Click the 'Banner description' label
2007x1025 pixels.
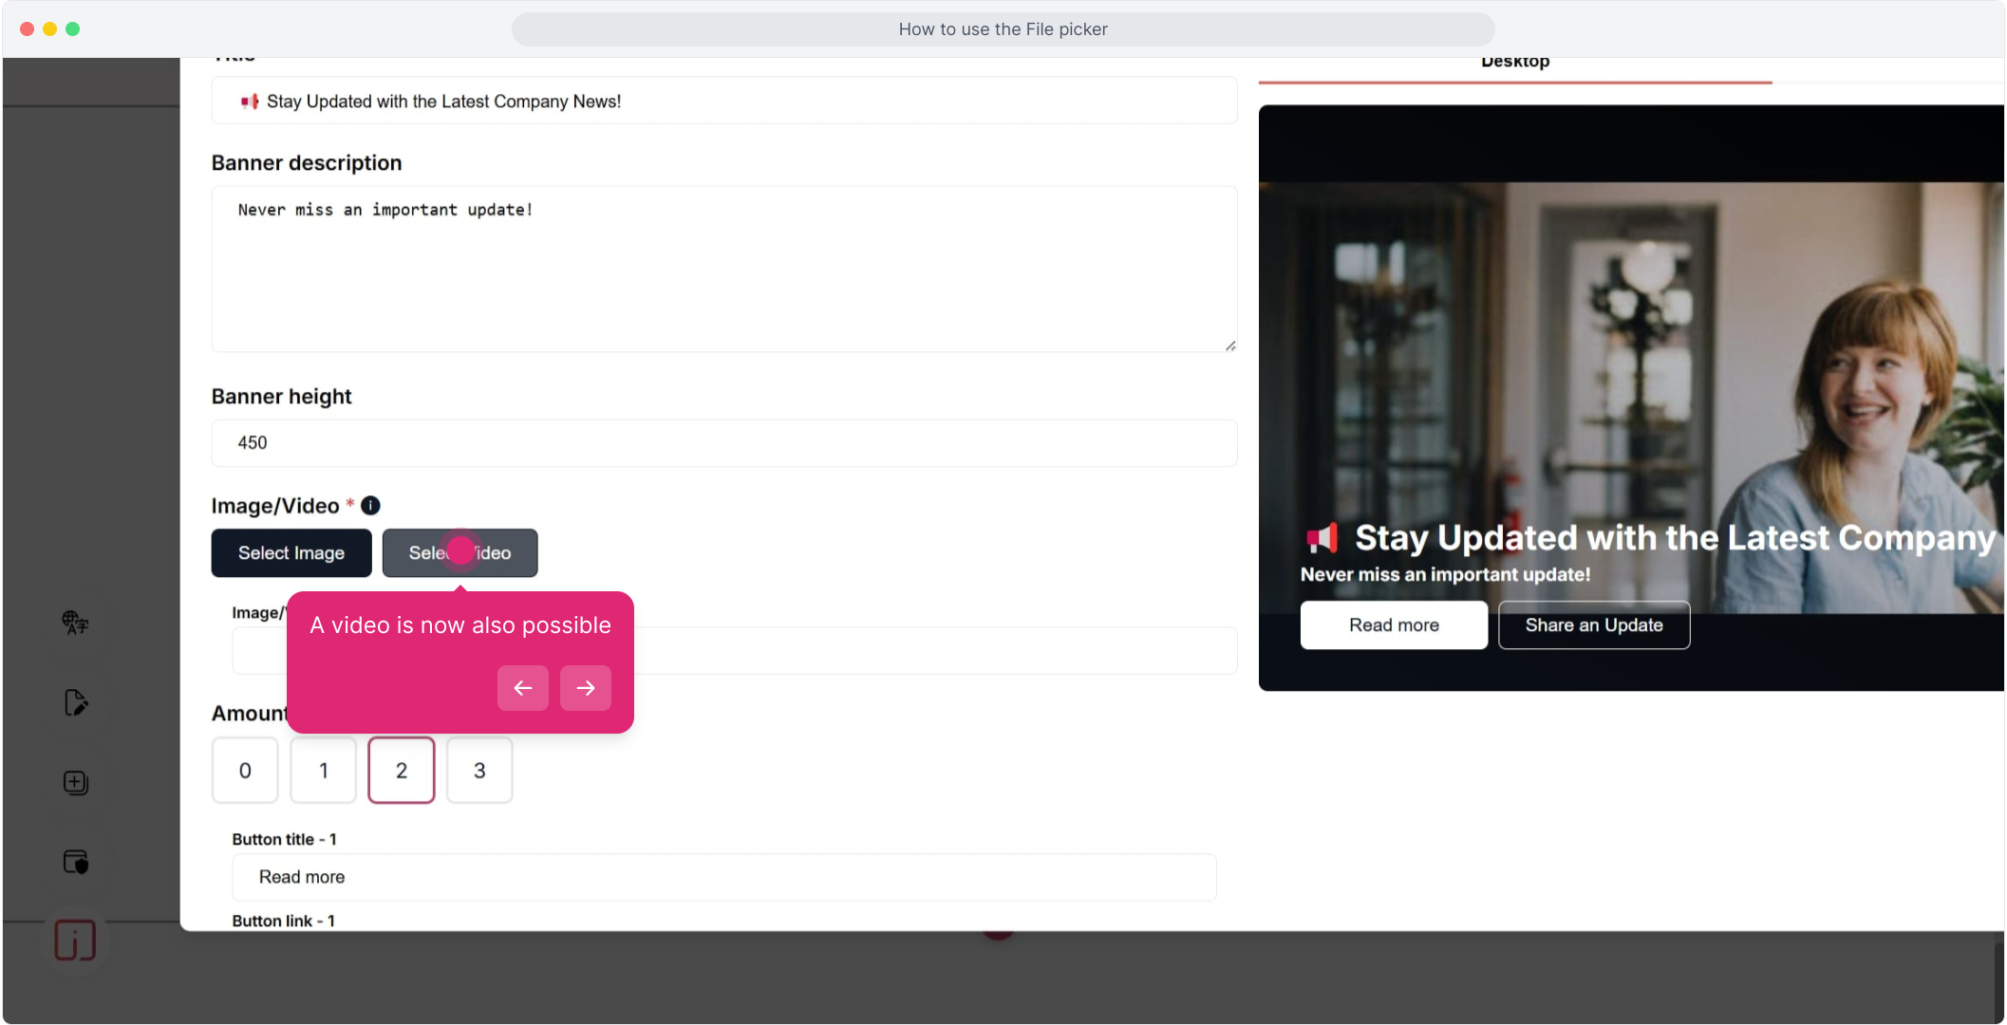pos(307,163)
